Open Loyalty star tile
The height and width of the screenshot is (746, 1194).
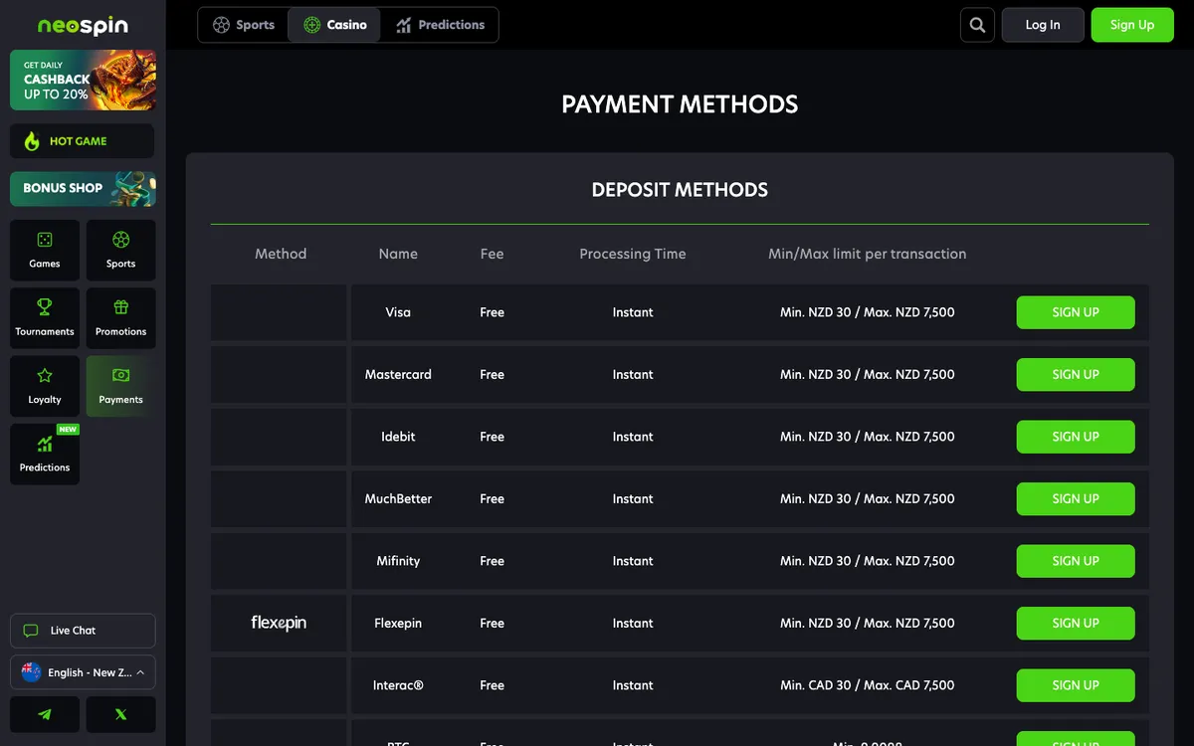45,385
